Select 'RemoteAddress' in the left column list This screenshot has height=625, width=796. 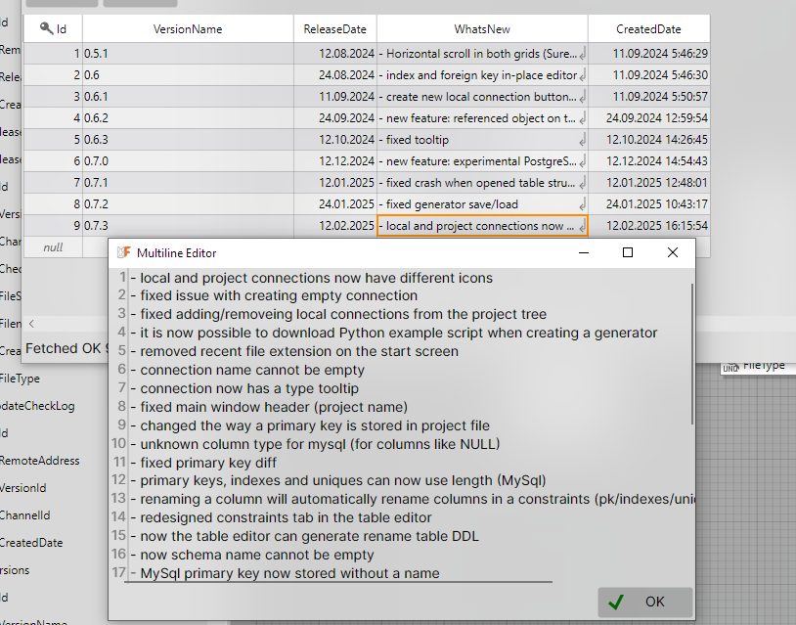click(39, 461)
